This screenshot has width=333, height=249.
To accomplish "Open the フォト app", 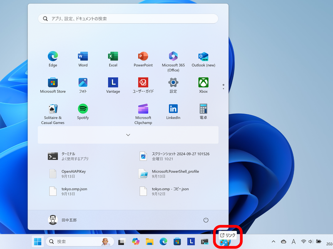I will tap(83, 85).
